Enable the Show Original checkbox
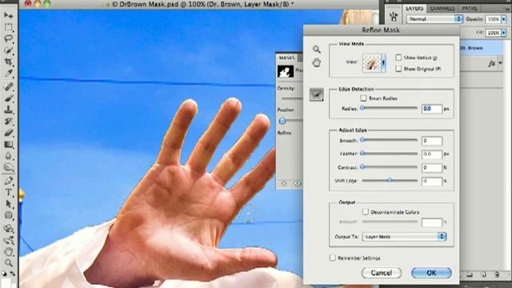The height and width of the screenshot is (288, 512). [398, 69]
